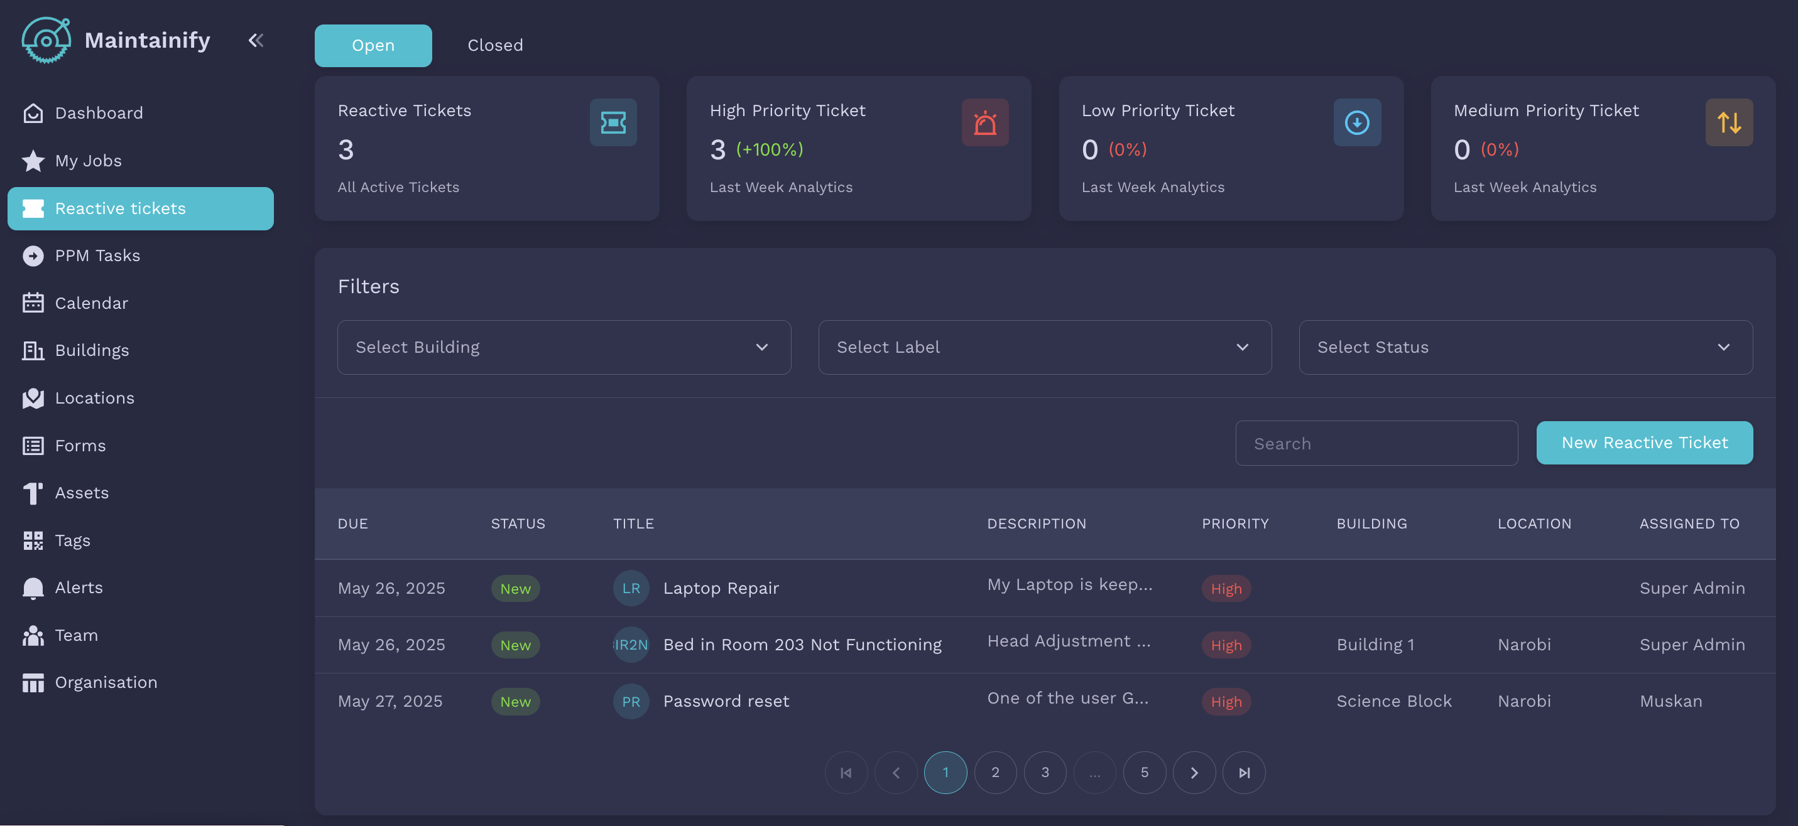Click the LR avatar on Laptop Repair row
This screenshot has width=1798, height=826.
point(630,588)
